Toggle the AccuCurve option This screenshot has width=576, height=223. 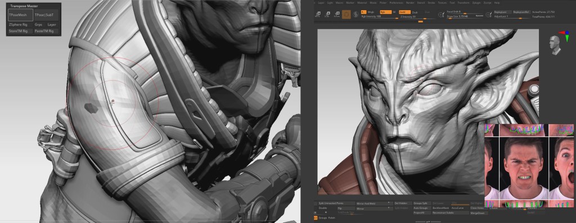click(457, 208)
